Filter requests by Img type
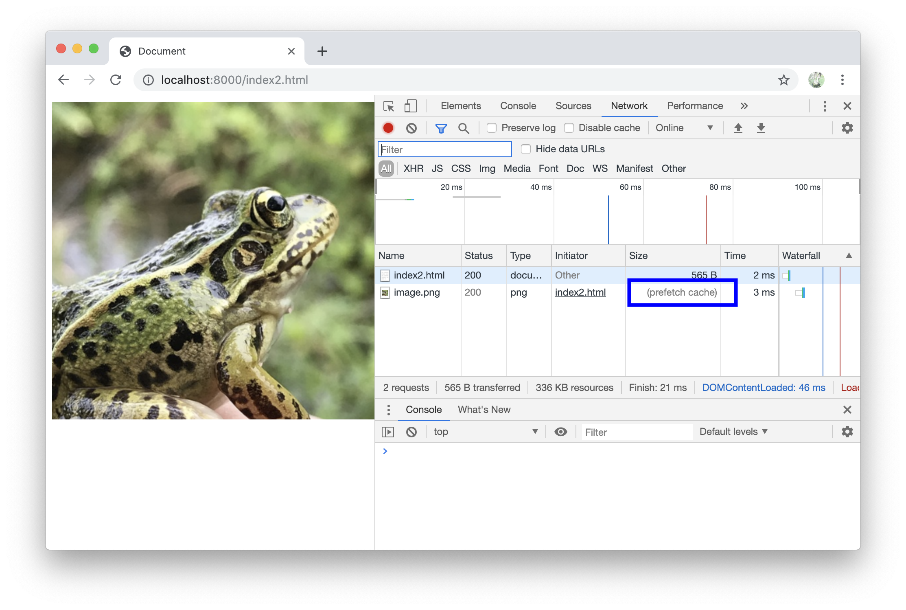Screen dimensions: 906x610 pos(487,169)
